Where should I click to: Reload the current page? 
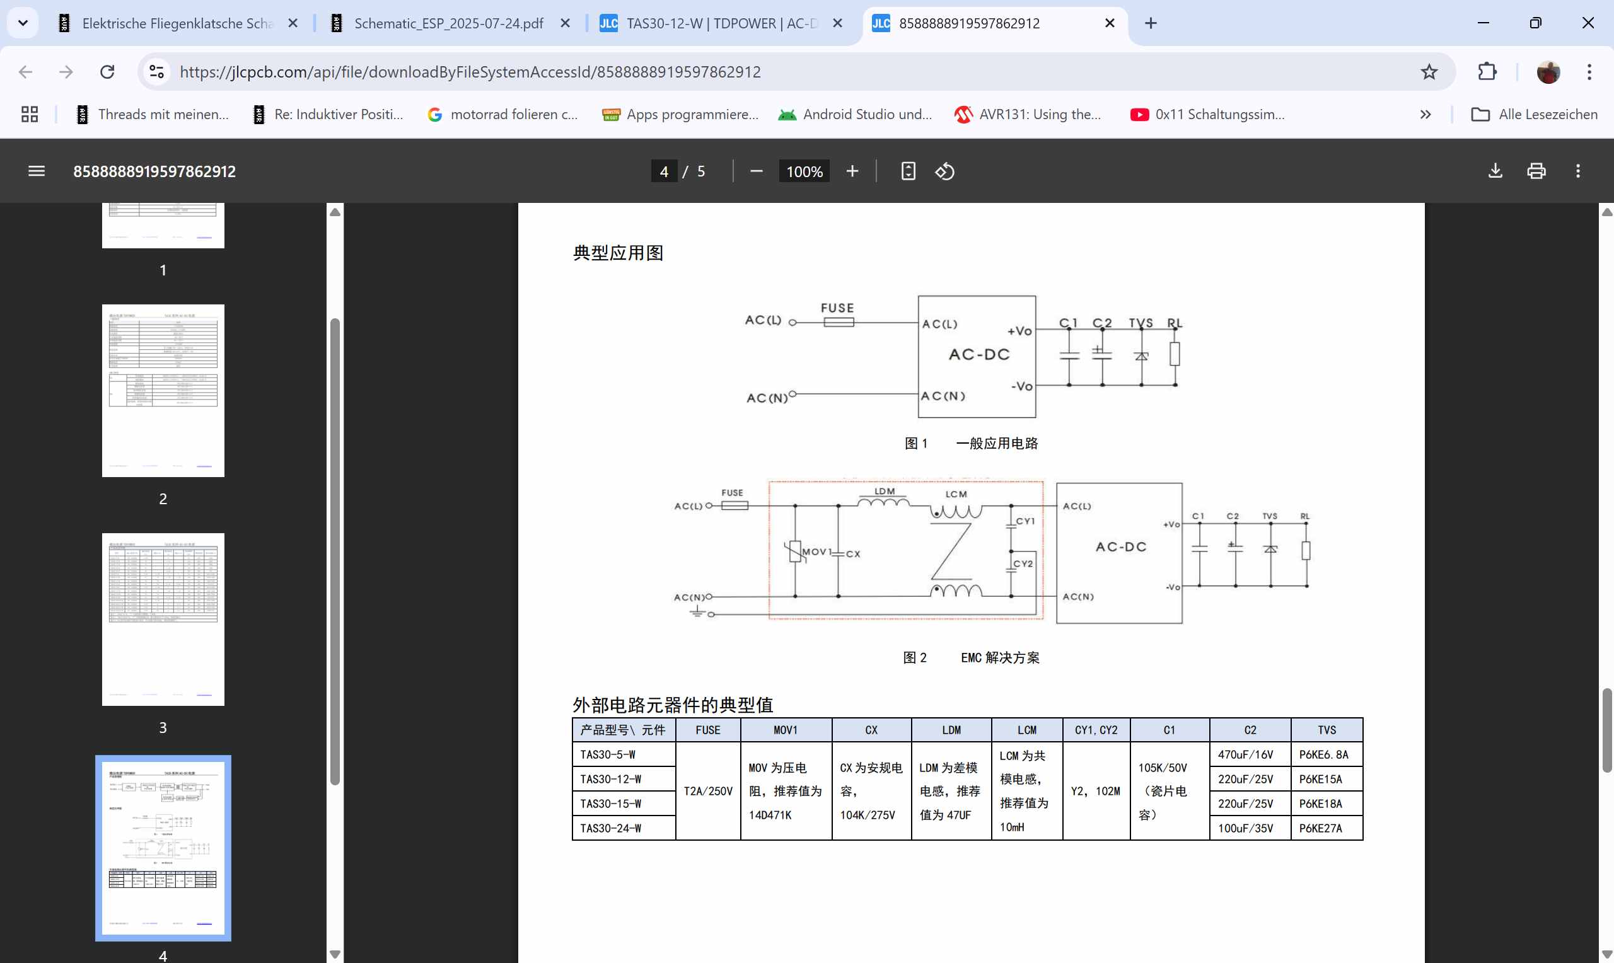(107, 72)
